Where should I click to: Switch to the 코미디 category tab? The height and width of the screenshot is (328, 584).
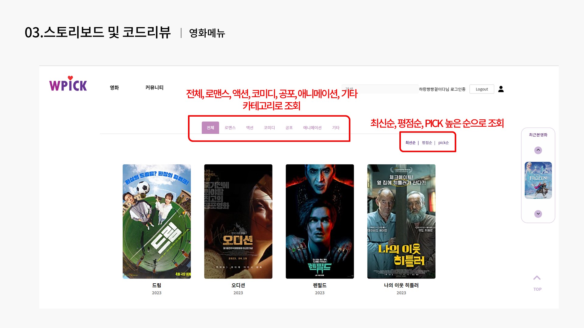coord(269,128)
